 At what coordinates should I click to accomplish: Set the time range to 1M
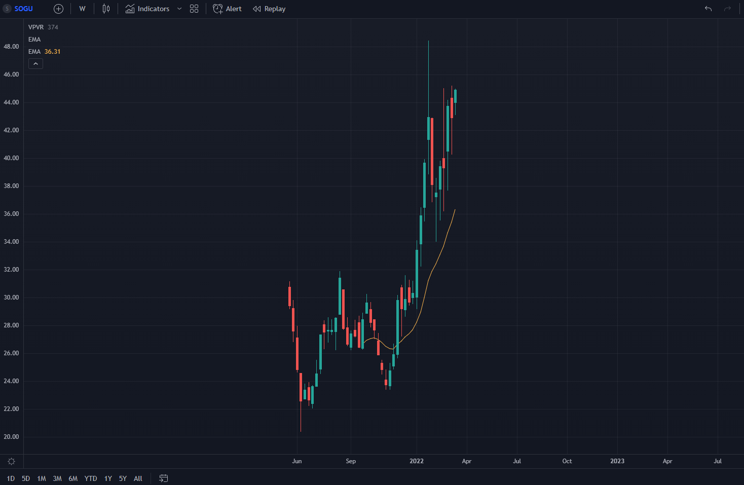pyautogui.click(x=42, y=478)
